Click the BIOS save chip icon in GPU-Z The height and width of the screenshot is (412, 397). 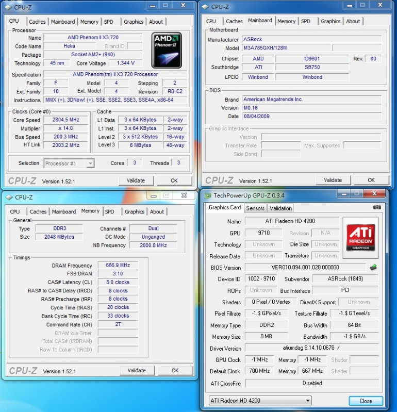pyautogui.click(x=373, y=268)
